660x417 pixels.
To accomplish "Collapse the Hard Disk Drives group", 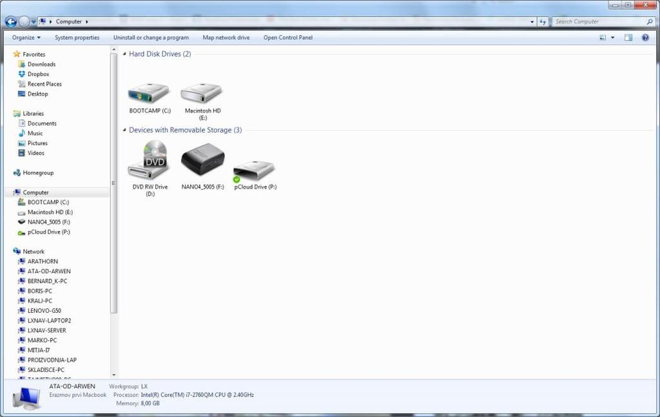I will click(x=124, y=54).
